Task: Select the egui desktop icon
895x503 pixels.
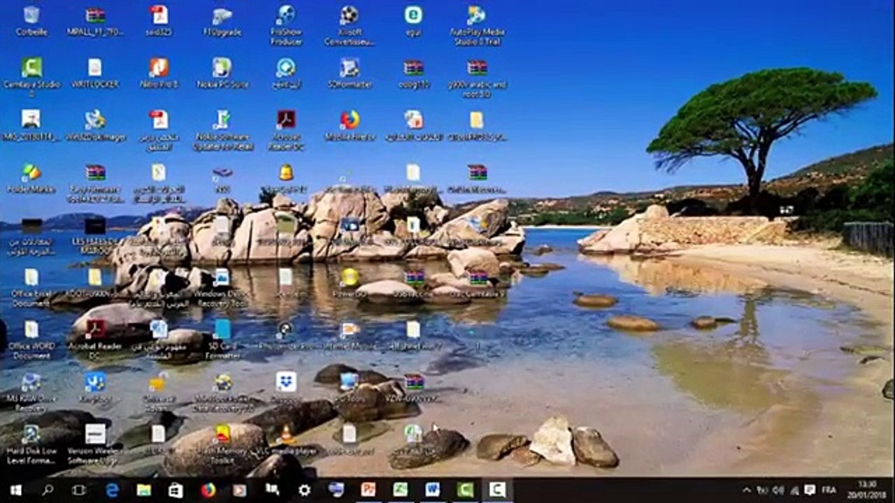Action: pos(413,21)
